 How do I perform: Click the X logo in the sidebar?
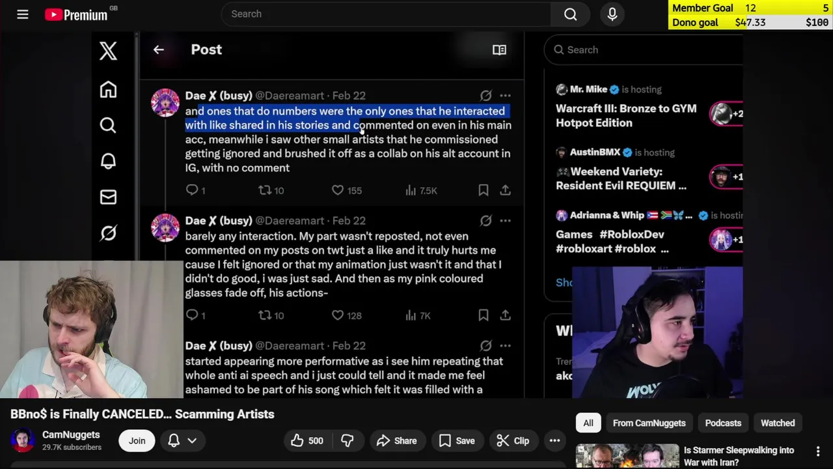(108, 51)
